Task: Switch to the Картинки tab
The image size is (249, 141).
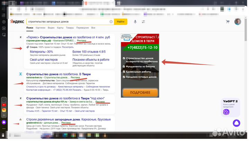Action: coord(40,28)
